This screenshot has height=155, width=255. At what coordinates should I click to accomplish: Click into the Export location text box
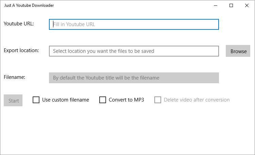click(x=134, y=51)
